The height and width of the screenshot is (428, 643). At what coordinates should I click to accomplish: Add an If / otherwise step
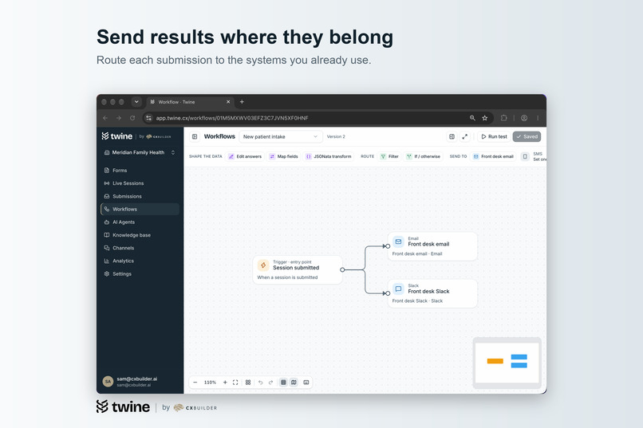point(423,156)
